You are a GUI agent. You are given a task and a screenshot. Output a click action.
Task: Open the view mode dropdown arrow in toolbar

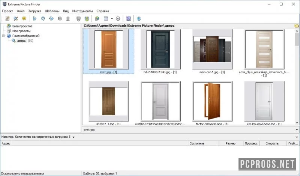112,19
